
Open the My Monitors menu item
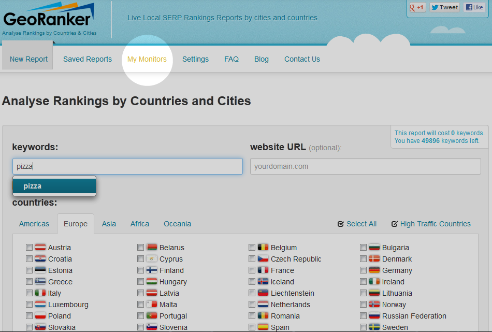click(x=147, y=59)
